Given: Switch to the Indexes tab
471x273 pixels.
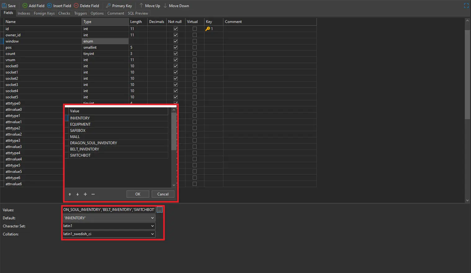Looking at the screenshot, I should 24,13.
